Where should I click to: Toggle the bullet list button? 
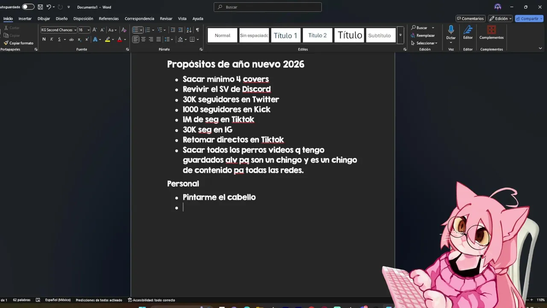[135, 30]
